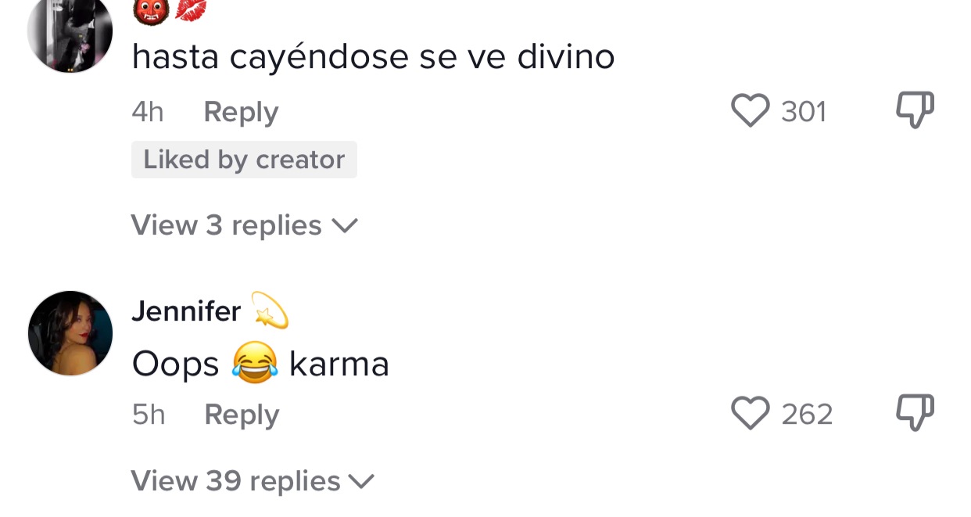This screenshot has width=971, height=517.
Task: Click the laughing emoji in "Oops karma"
Action: point(255,363)
